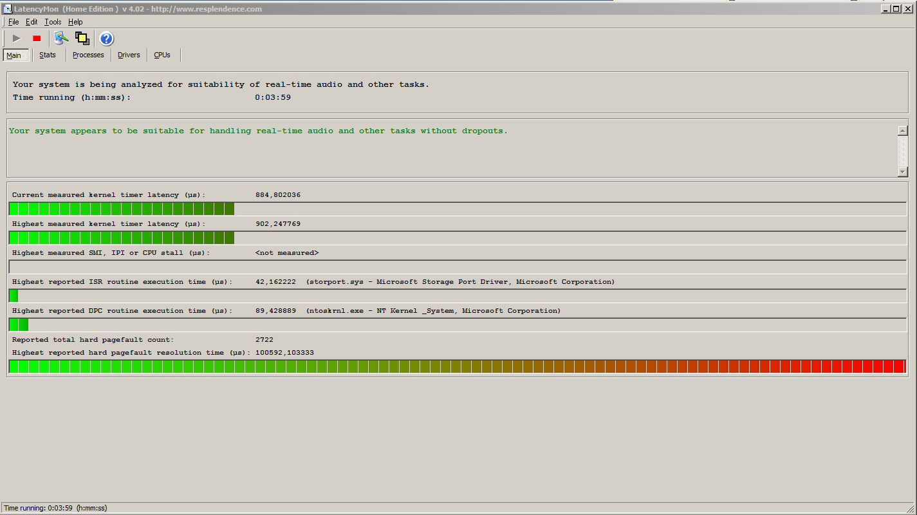Click the status bar time running text

click(55, 508)
